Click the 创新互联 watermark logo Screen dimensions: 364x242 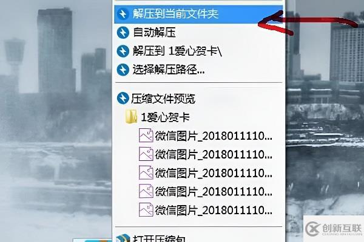point(333,229)
